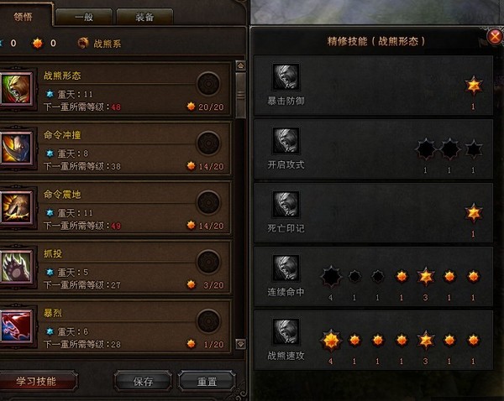Select the 暴烈 skill icon
The height and width of the screenshot is (401, 504).
coord(16,326)
